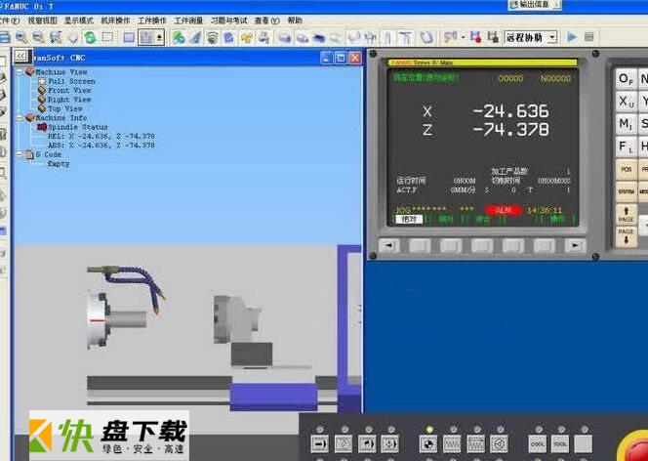Select Front View in the tree
This screenshot has width=648, height=461.
pos(69,91)
